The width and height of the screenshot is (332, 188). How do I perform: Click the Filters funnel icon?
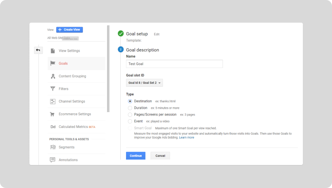53,89
